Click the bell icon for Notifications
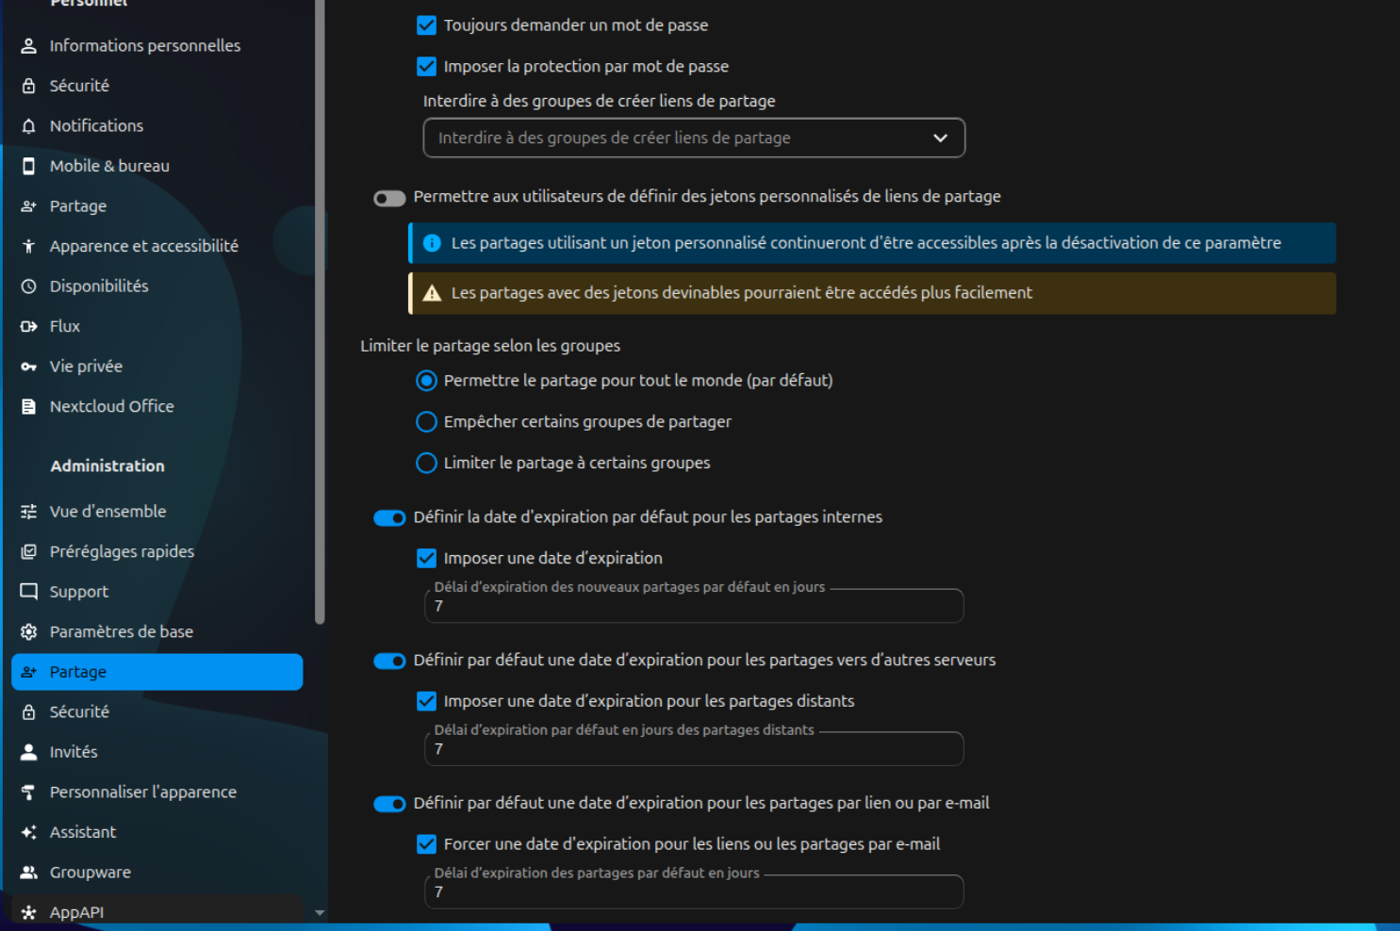 pos(29,126)
